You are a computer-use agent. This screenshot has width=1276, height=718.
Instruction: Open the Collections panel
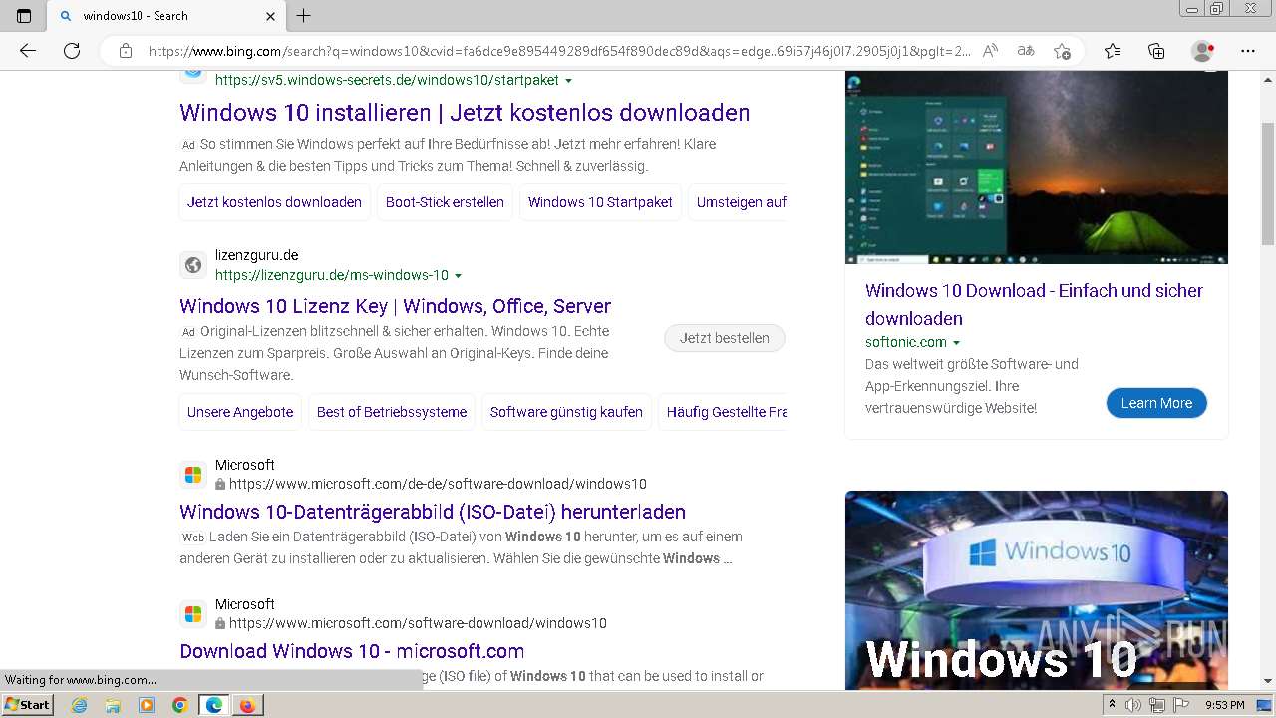tap(1156, 51)
